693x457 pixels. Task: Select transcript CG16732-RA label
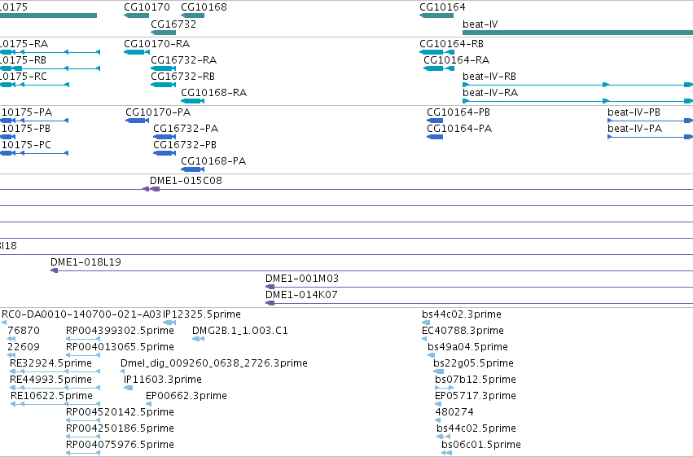[183, 60]
